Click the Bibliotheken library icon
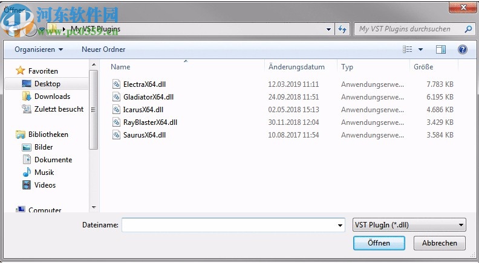This screenshot has height=263, width=479. click(x=21, y=135)
